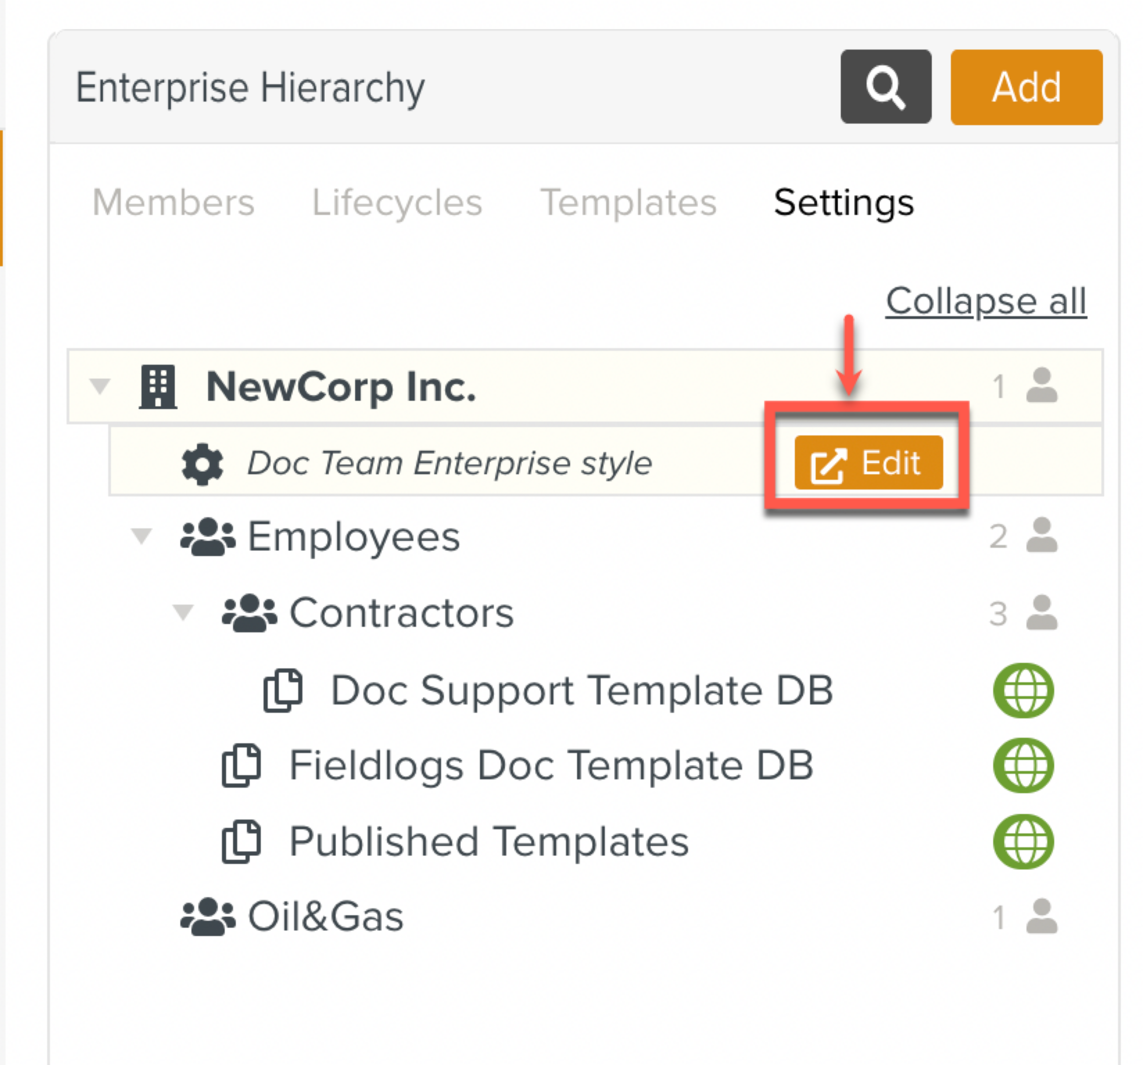The height and width of the screenshot is (1065, 1143).
Task: Click the copy icon next to Published Templates
Action: click(x=241, y=841)
